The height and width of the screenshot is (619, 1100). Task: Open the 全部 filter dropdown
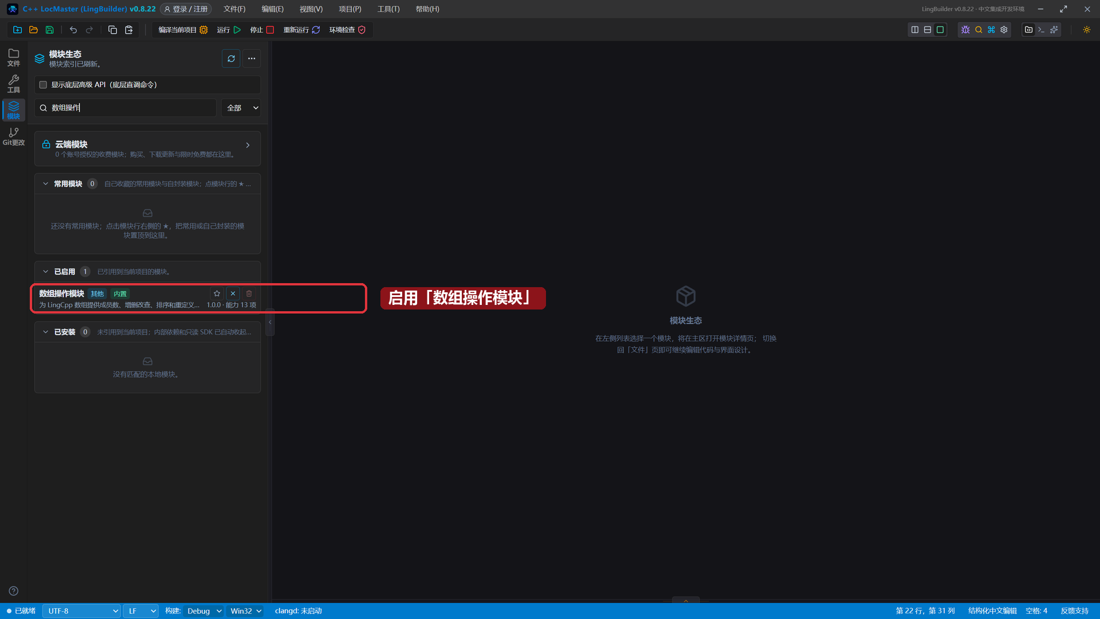[x=241, y=108]
